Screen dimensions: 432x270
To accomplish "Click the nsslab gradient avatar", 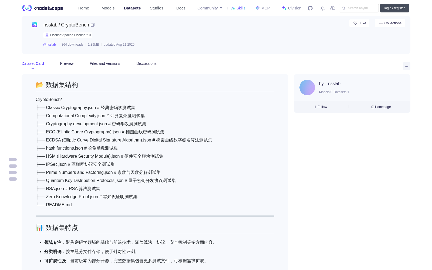I will (307, 87).
